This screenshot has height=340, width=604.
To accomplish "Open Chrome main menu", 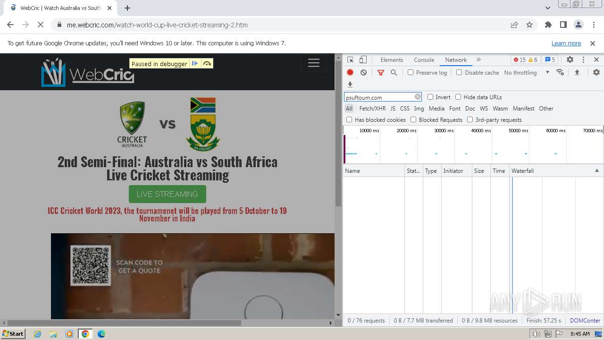I will (593, 25).
